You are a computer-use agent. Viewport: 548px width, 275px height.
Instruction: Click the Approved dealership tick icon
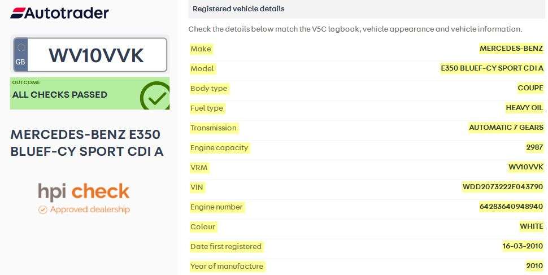(x=43, y=209)
